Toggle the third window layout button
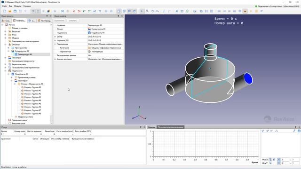The height and width of the screenshot is (169, 301). pos(129,11)
